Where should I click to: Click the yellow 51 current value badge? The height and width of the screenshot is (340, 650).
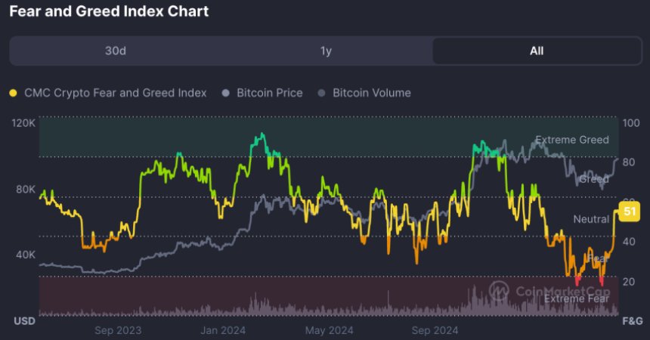(x=629, y=212)
